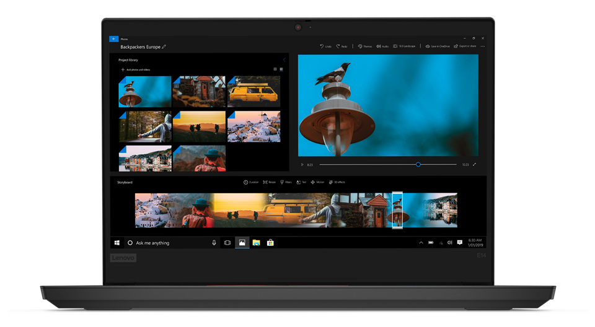Open the Action Center notifications icon

459,243
